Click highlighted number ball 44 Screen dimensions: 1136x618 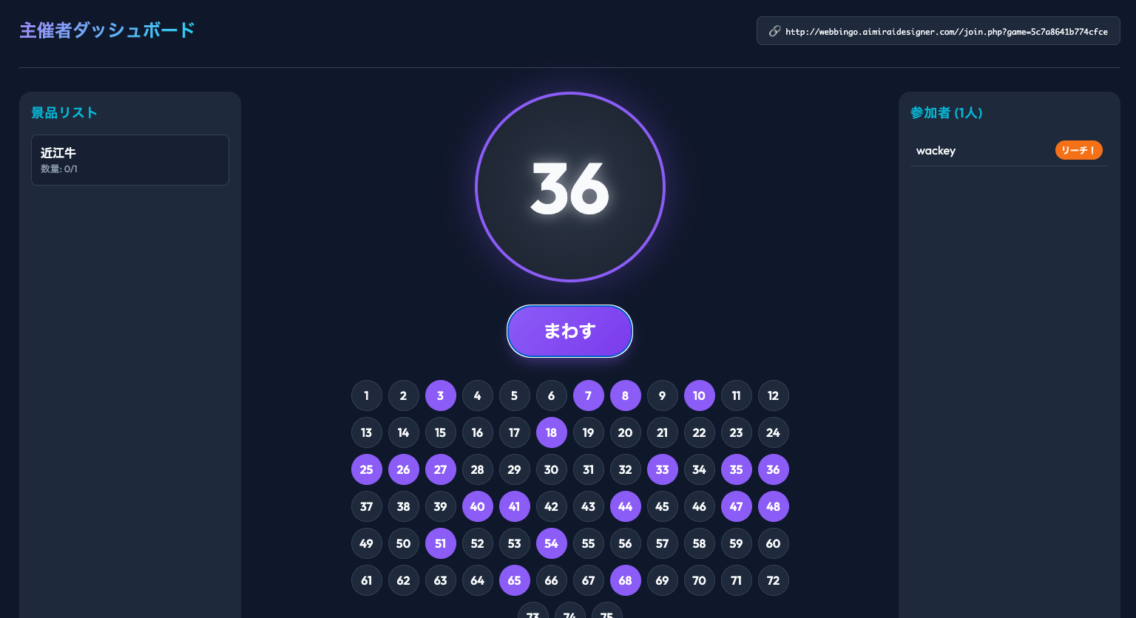626,506
